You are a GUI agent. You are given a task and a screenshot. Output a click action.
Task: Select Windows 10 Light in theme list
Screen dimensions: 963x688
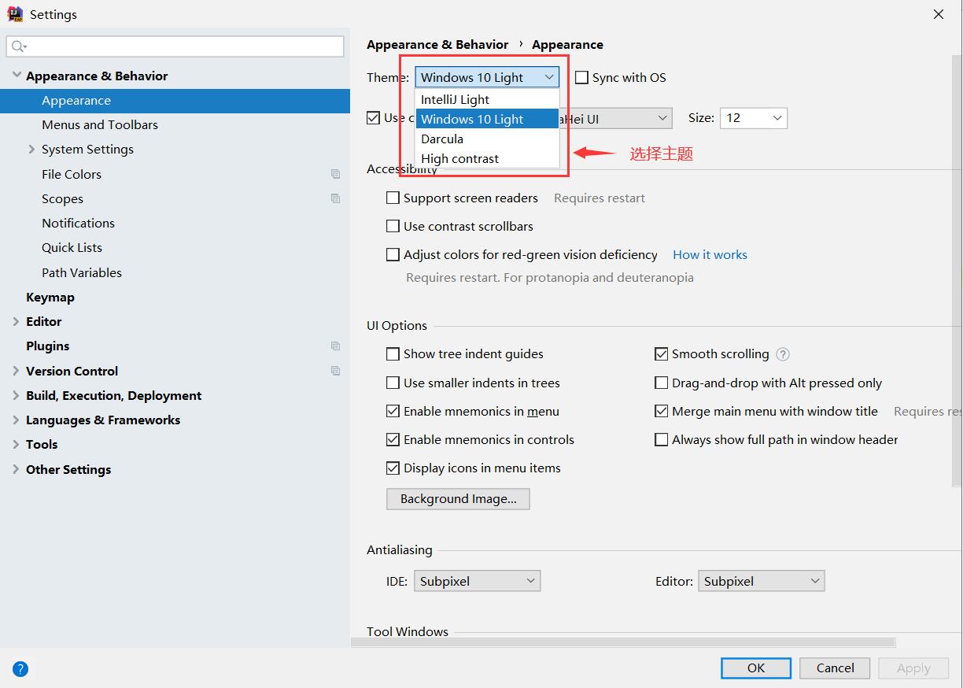click(x=487, y=119)
